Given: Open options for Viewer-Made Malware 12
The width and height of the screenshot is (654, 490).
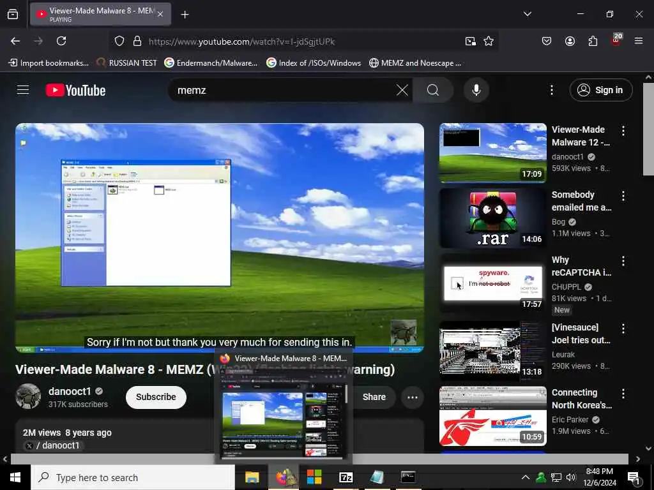Looking at the screenshot, I should click(623, 130).
